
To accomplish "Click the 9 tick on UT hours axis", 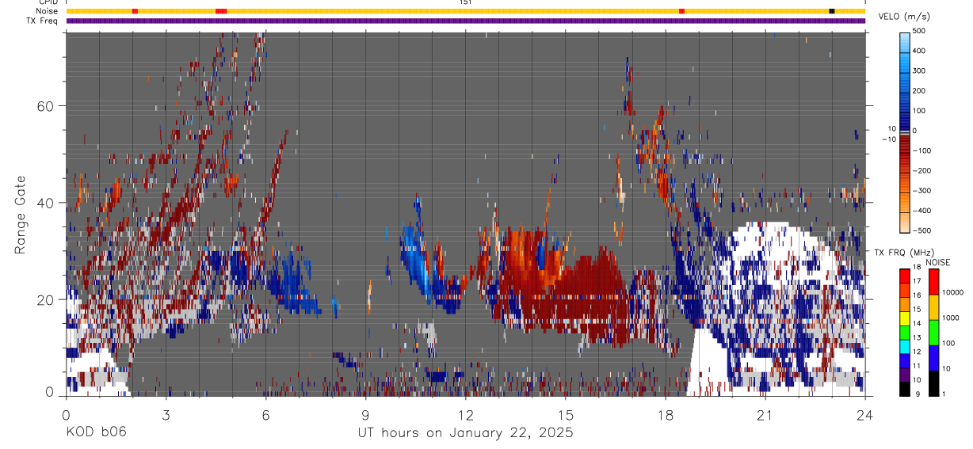I will (365, 416).
